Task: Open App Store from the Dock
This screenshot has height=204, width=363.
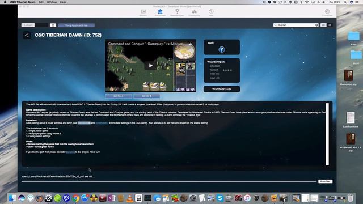Action: [85, 198]
